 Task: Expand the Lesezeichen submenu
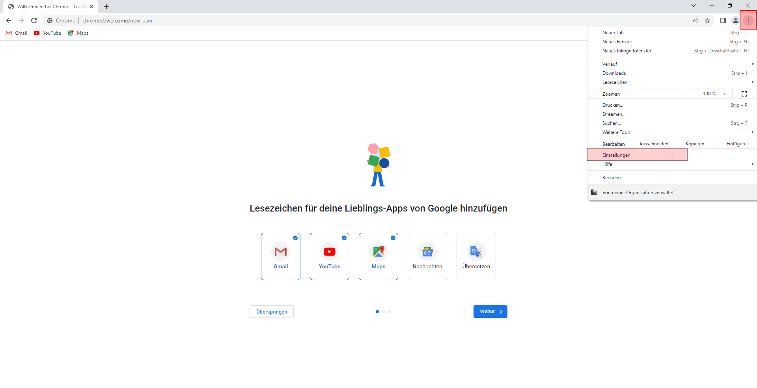coord(672,82)
